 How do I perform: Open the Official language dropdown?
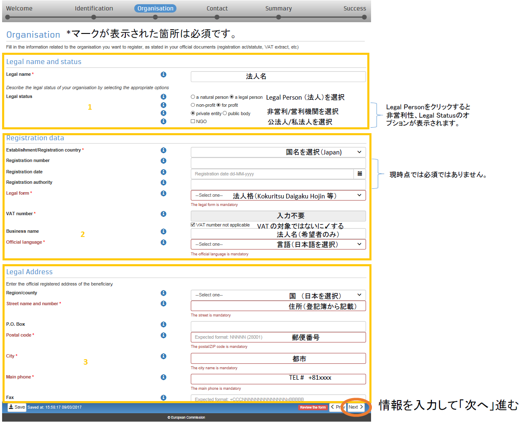278,244
